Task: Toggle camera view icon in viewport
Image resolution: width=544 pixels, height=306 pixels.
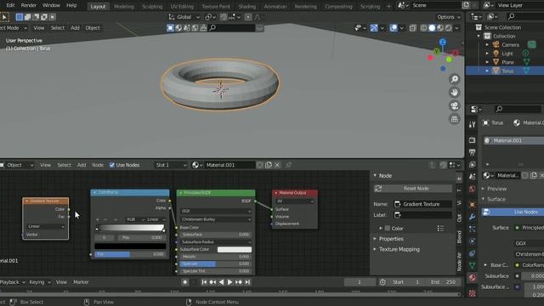Action: (455, 105)
